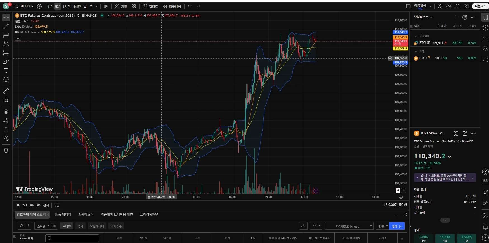Toggle the screener column view icon
Viewport: 489px width, 243px height.
pyautogui.click(x=54, y=226)
